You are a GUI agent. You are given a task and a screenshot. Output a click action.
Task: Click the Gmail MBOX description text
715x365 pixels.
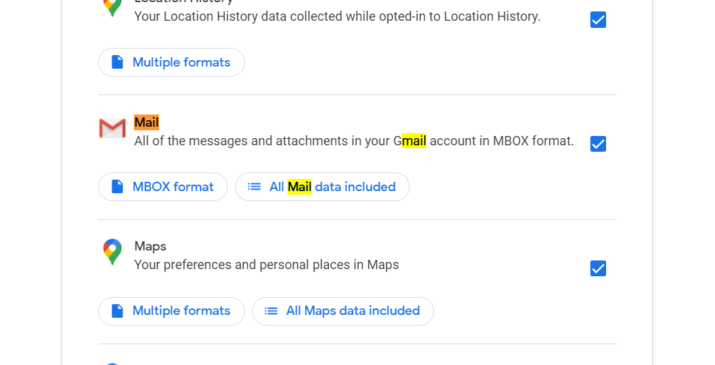[x=354, y=141]
